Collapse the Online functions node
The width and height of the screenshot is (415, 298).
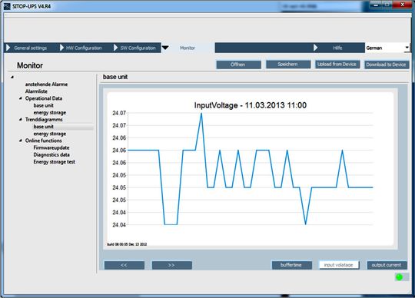click(x=21, y=141)
